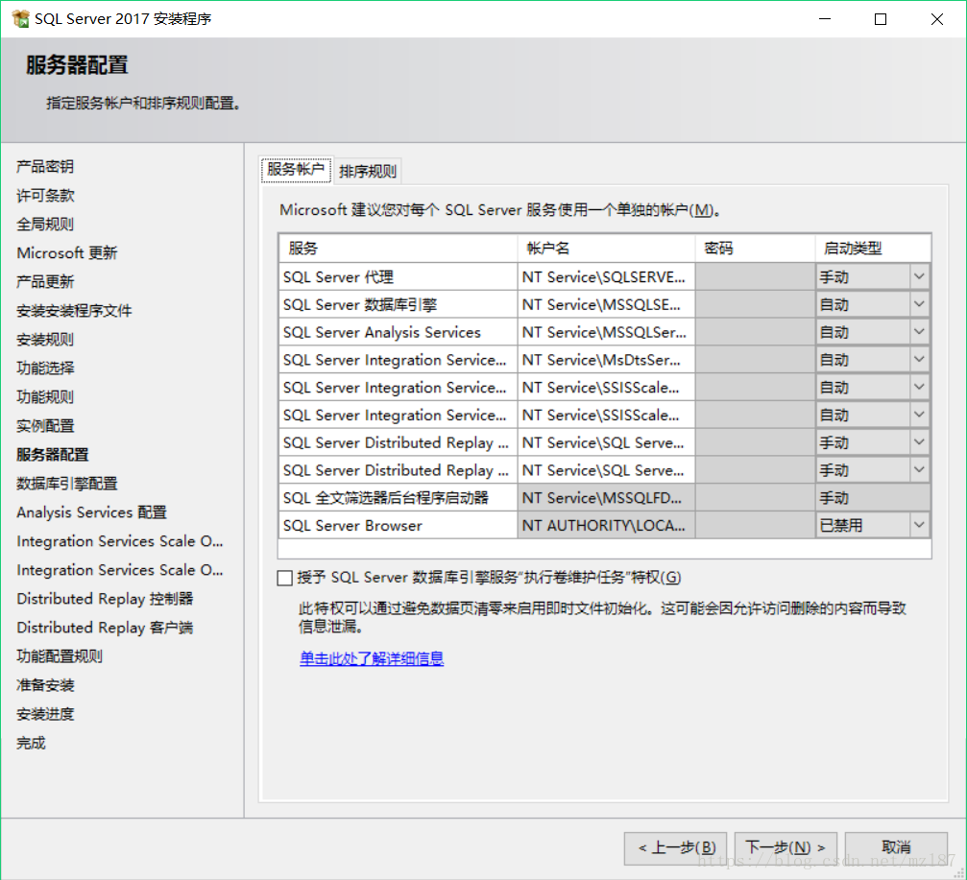Select the Distributed Replay 客户端 step
The height and width of the screenshot is (880, 967).
pyautogui.click(x=105, y=628)
